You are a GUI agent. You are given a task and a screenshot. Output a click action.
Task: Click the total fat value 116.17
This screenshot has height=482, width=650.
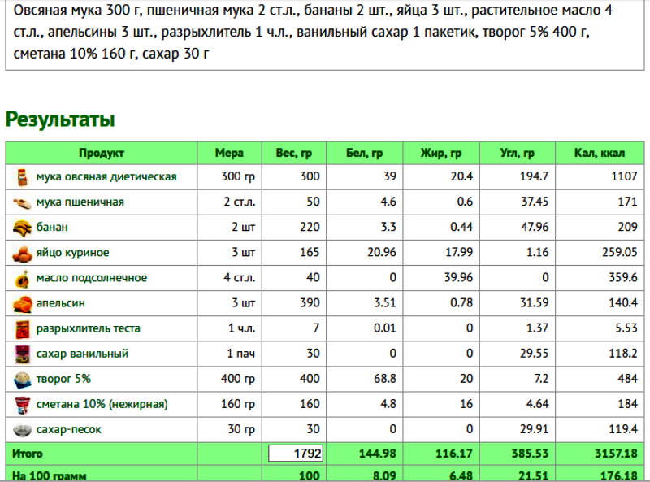point(454,454)
